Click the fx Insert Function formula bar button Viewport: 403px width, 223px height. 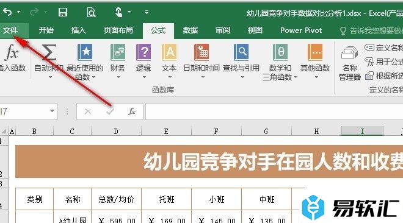pos(132,111)
